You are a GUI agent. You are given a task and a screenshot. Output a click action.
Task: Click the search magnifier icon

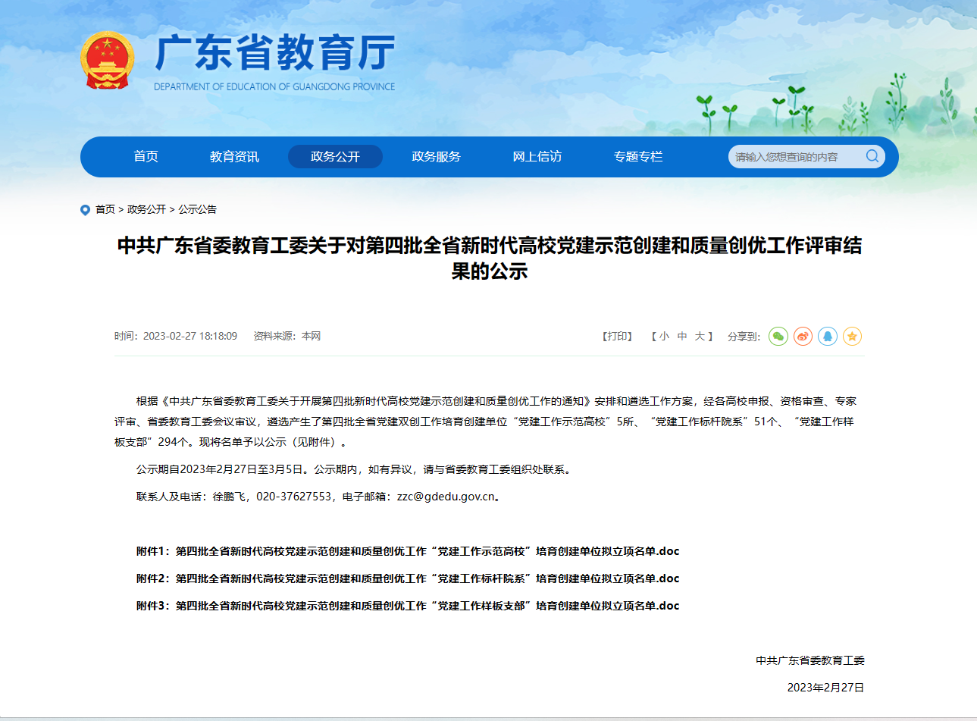coord(872,156)
